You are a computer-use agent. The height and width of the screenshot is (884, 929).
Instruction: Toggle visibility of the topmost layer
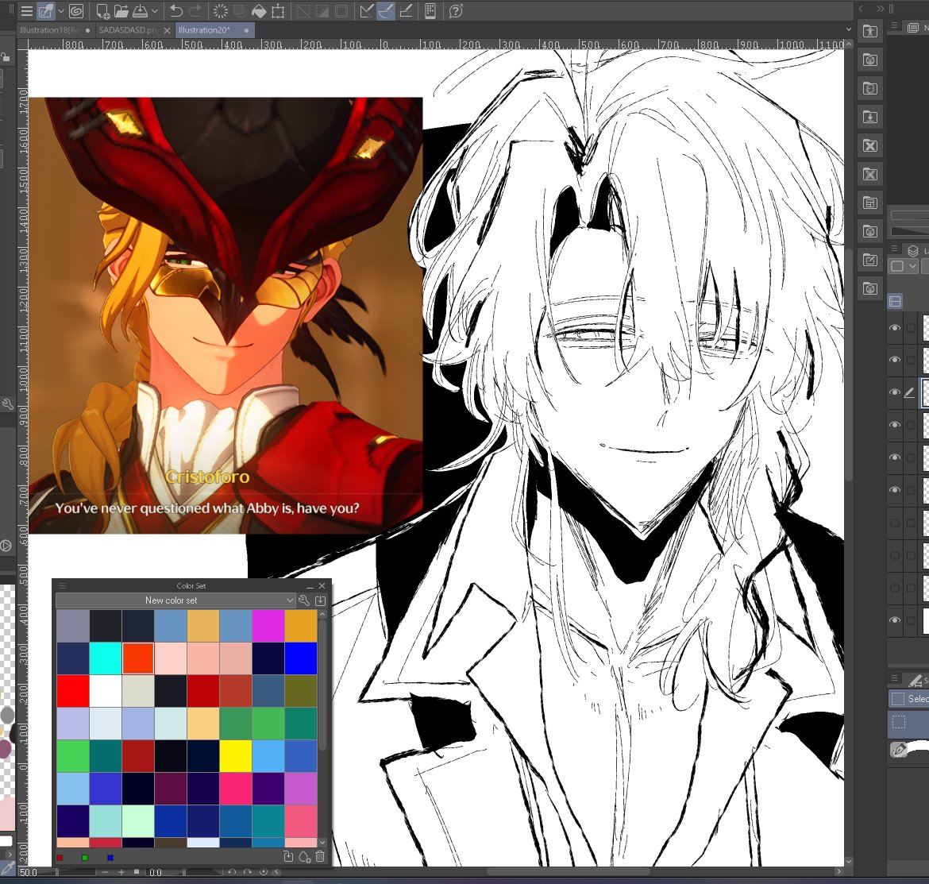point(894,328)
